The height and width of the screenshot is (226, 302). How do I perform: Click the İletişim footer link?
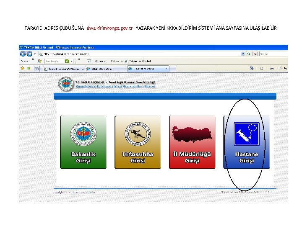point(59,193)
